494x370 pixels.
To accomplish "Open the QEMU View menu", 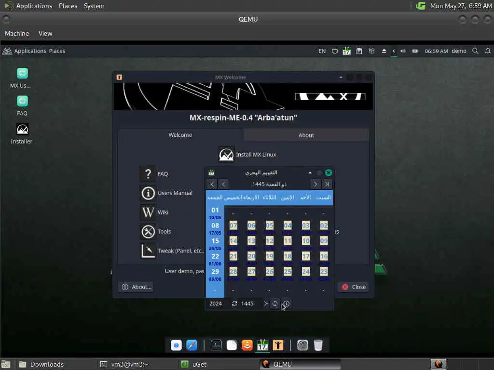I will coord(45,33).
